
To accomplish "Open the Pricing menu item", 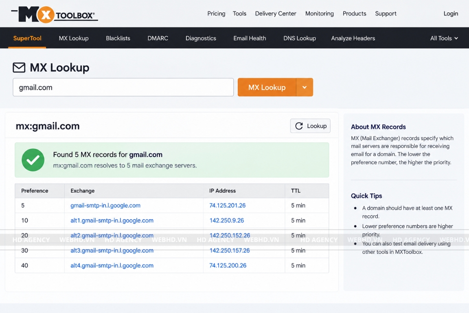I will (x=216, y=13).
